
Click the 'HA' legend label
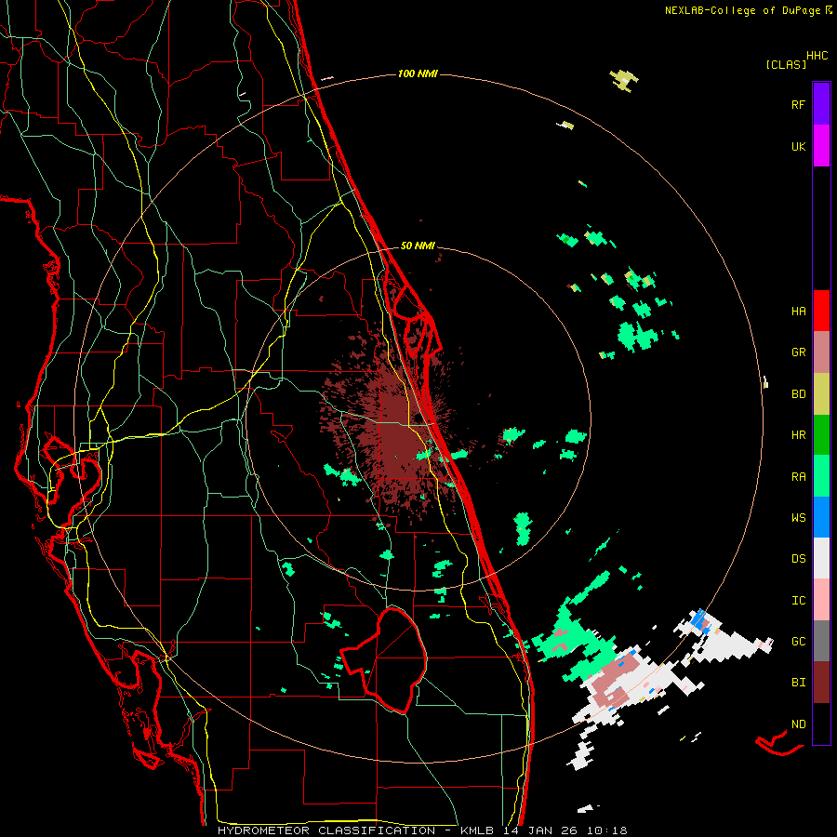[798, 311]
